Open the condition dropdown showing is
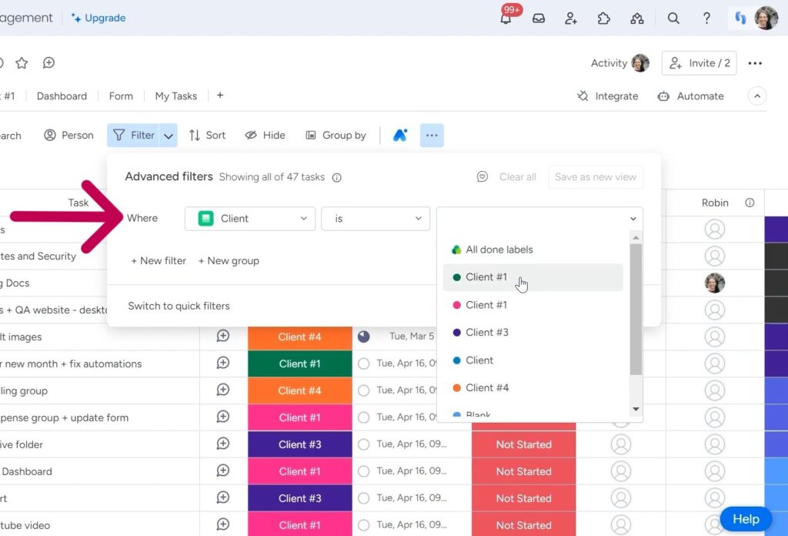 coord(375,219)
